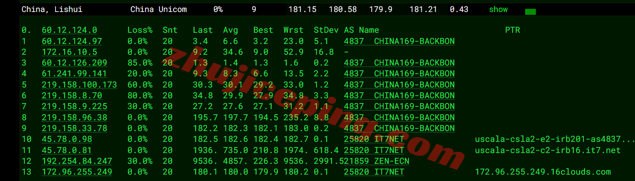Open IP link 60.12.126.209
Screen dimensions: 635x181
pos(74,63)
